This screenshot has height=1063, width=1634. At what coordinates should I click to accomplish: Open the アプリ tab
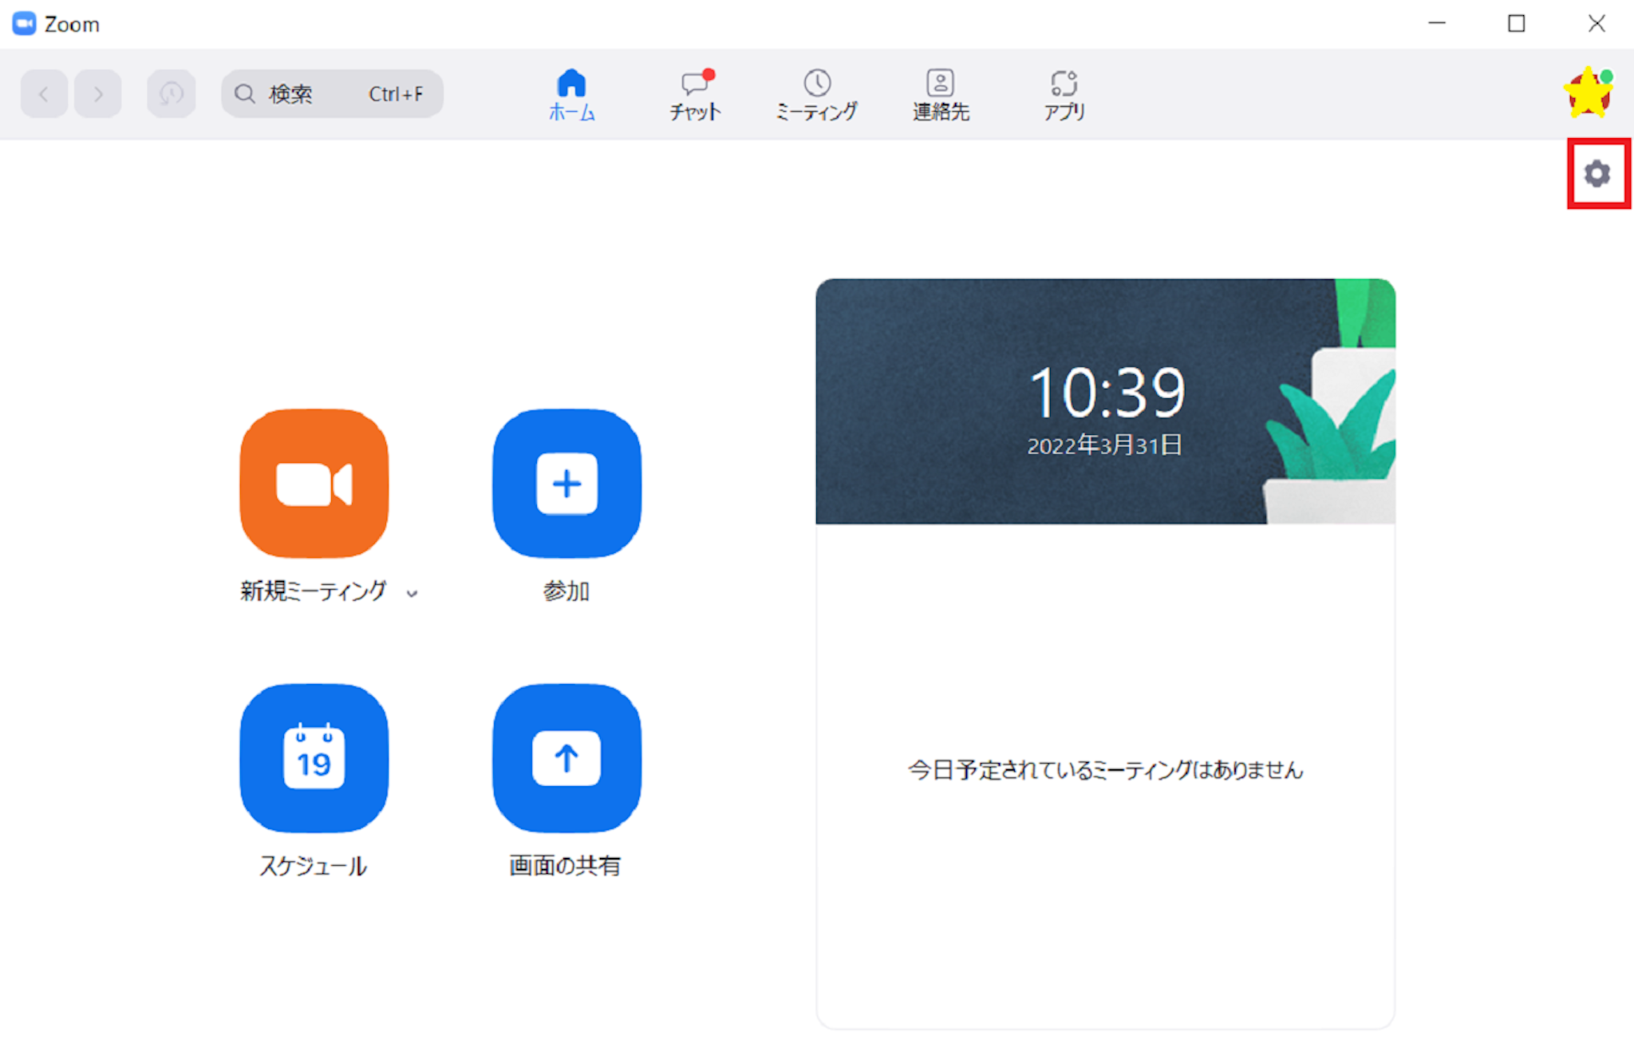pyautogui.click(x=1064, y=95)
